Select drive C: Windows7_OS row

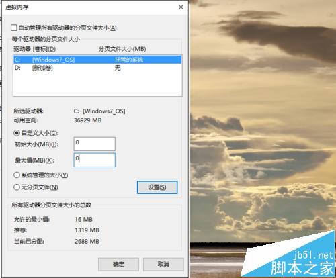click(97, 60)
